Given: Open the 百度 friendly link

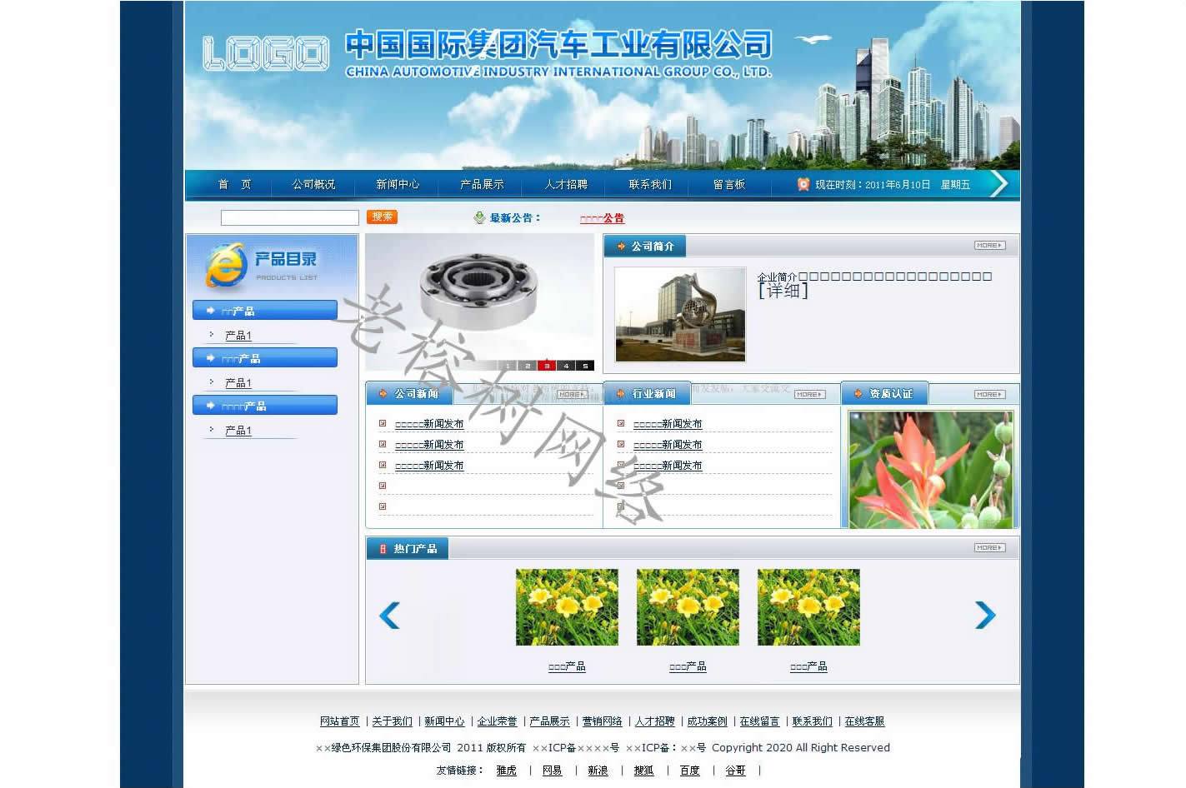Looking at the screenshot, I should 690,771.
